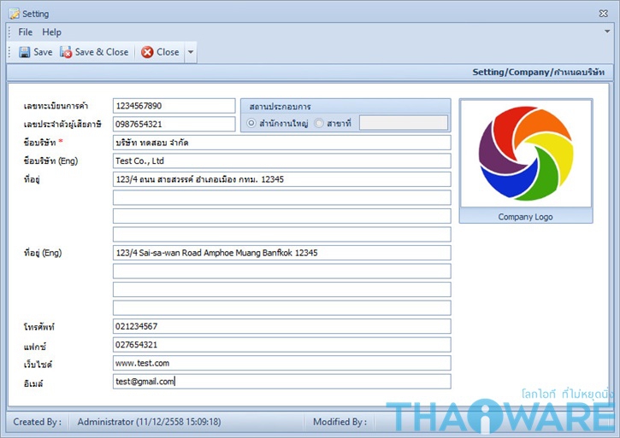Click the Save & Close icon

(x=66, y=52)
